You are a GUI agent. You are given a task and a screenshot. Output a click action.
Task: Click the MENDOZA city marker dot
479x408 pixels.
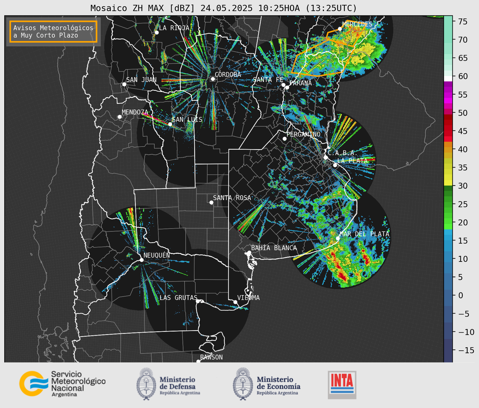coord(120,117)
